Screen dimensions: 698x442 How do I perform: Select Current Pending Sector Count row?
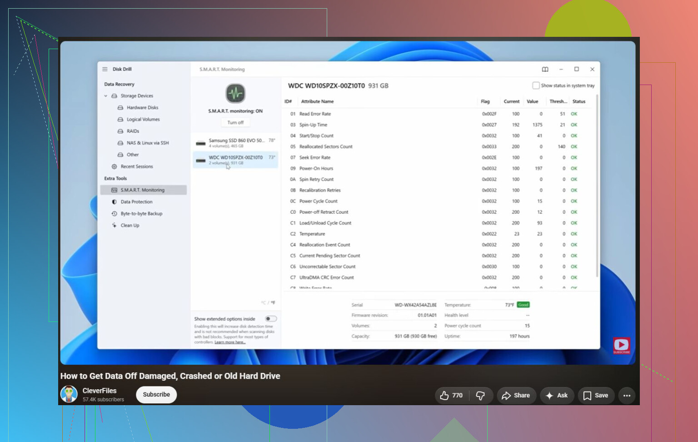coord(438,256)
